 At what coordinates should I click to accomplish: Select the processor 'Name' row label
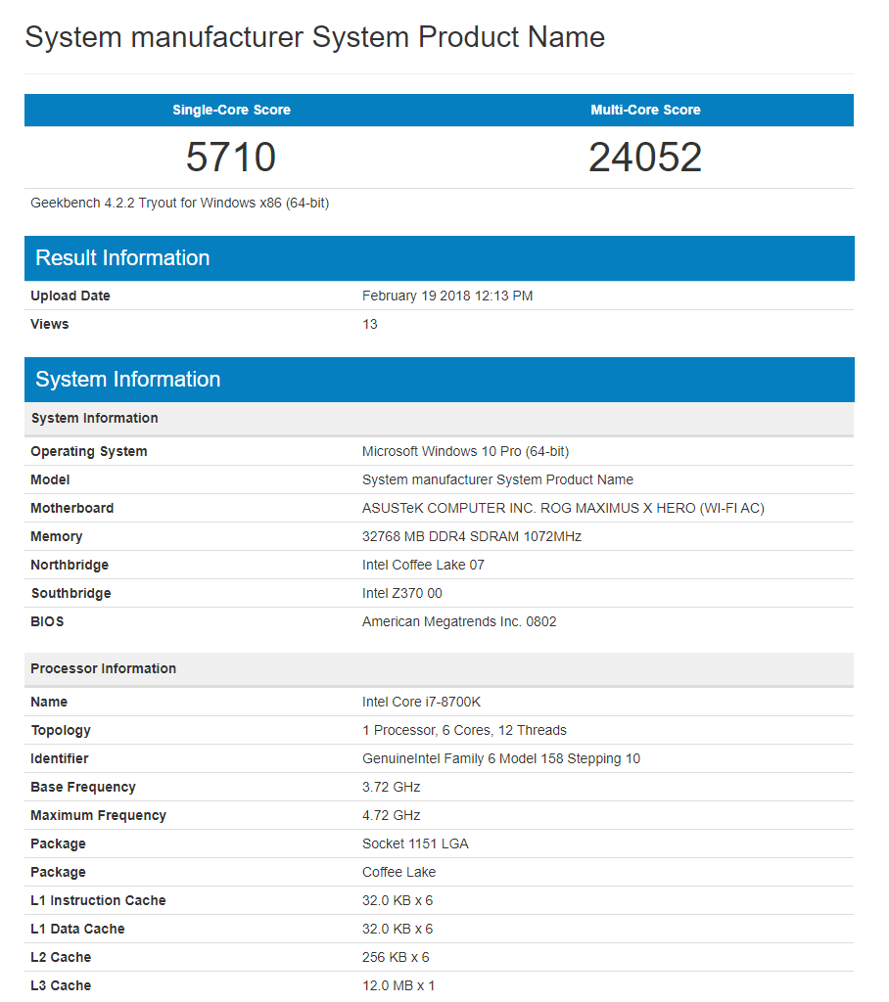coord(49,702)
